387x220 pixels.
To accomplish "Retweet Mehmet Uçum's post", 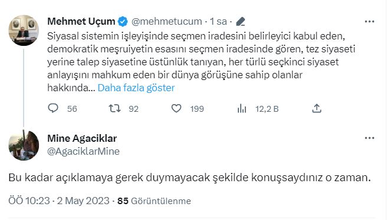I will coord(115,108).
